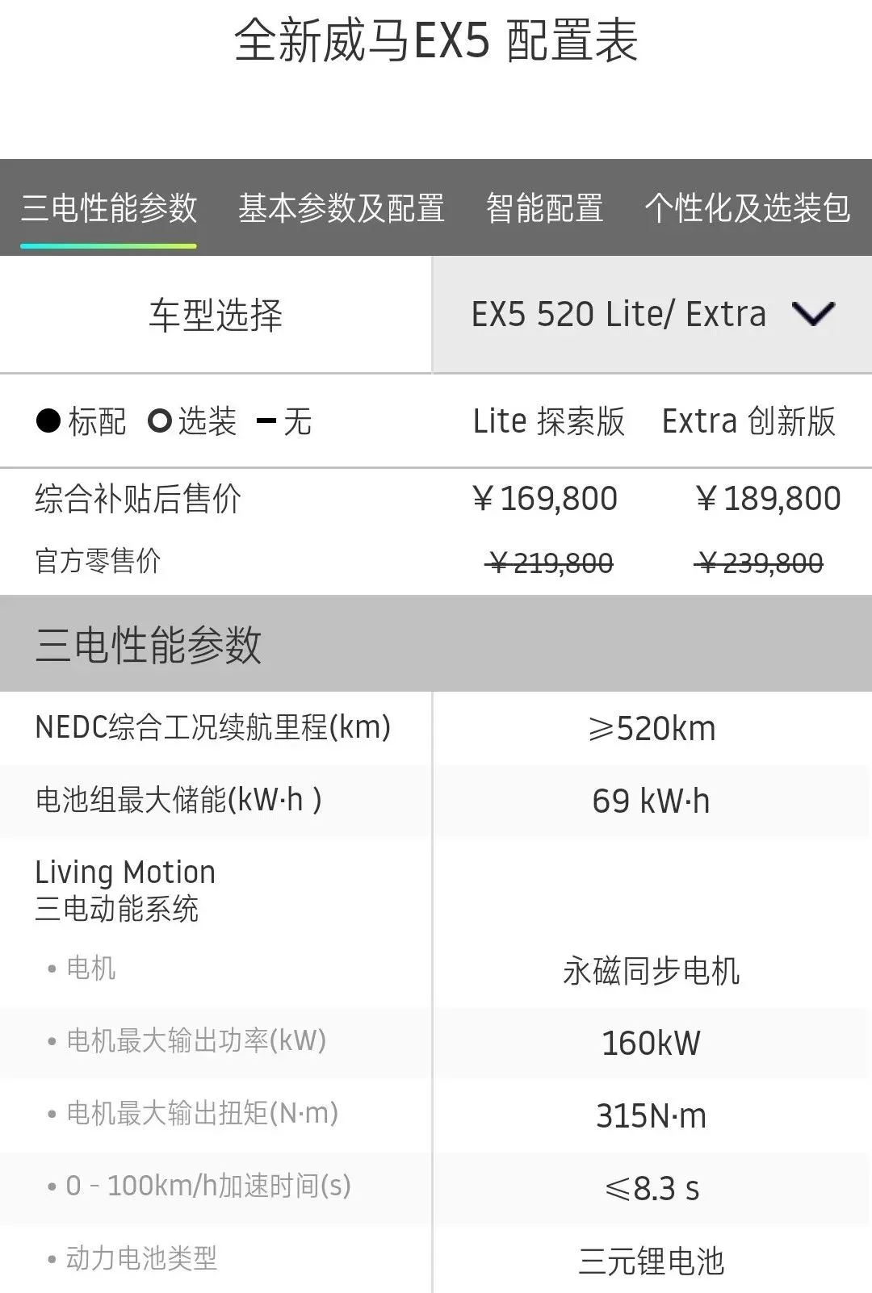Click the 69 kW·h battery capacity value
The image size is (872, 1293).
point(651,801)
